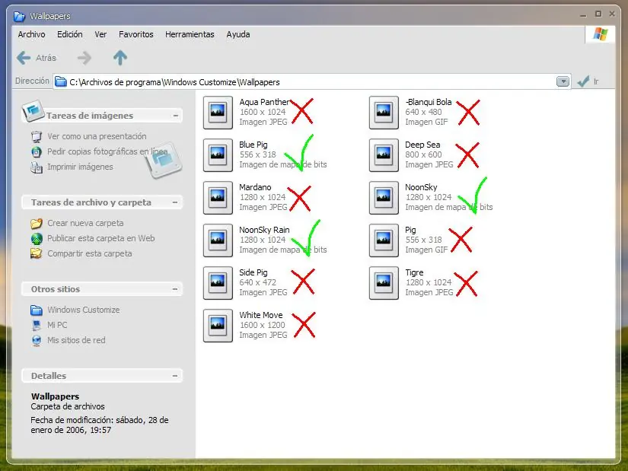Screen dimensions: 628x471
Task: Open the Favoritos menu
Action: (x=135, y=34)
